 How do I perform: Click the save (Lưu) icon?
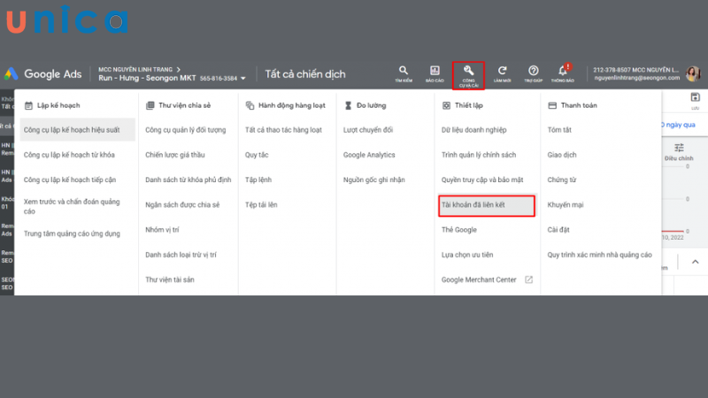click(x=695, y=97)
